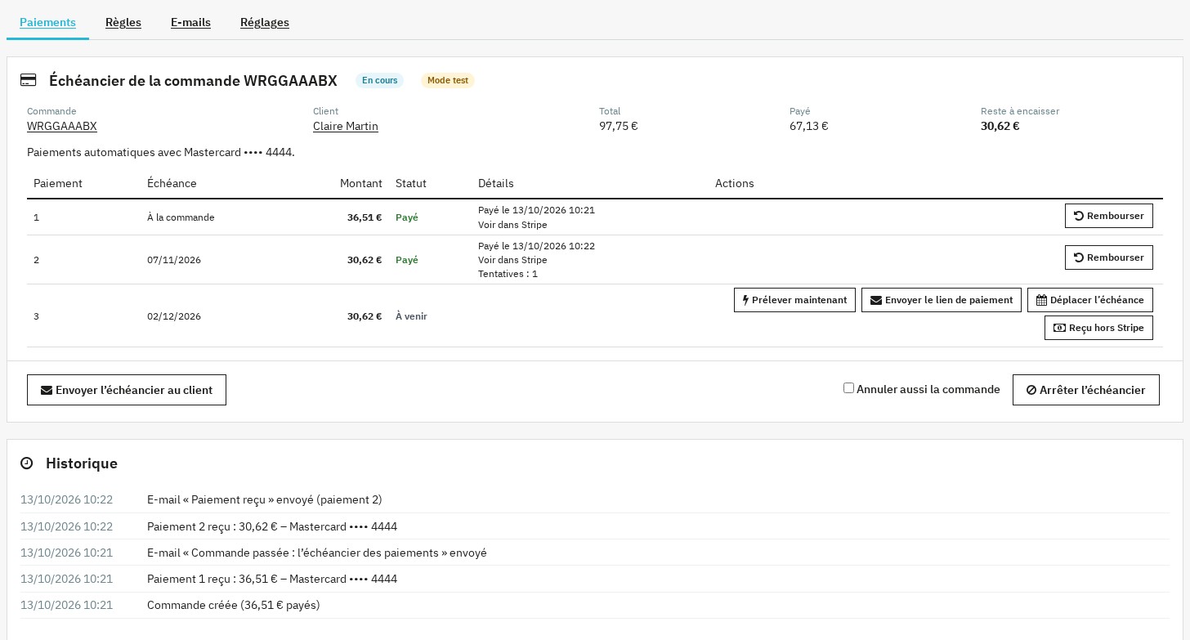Click Paiements automatiques avec Mastercard text
Screen dimensions: 1190x640
[161, 152]
